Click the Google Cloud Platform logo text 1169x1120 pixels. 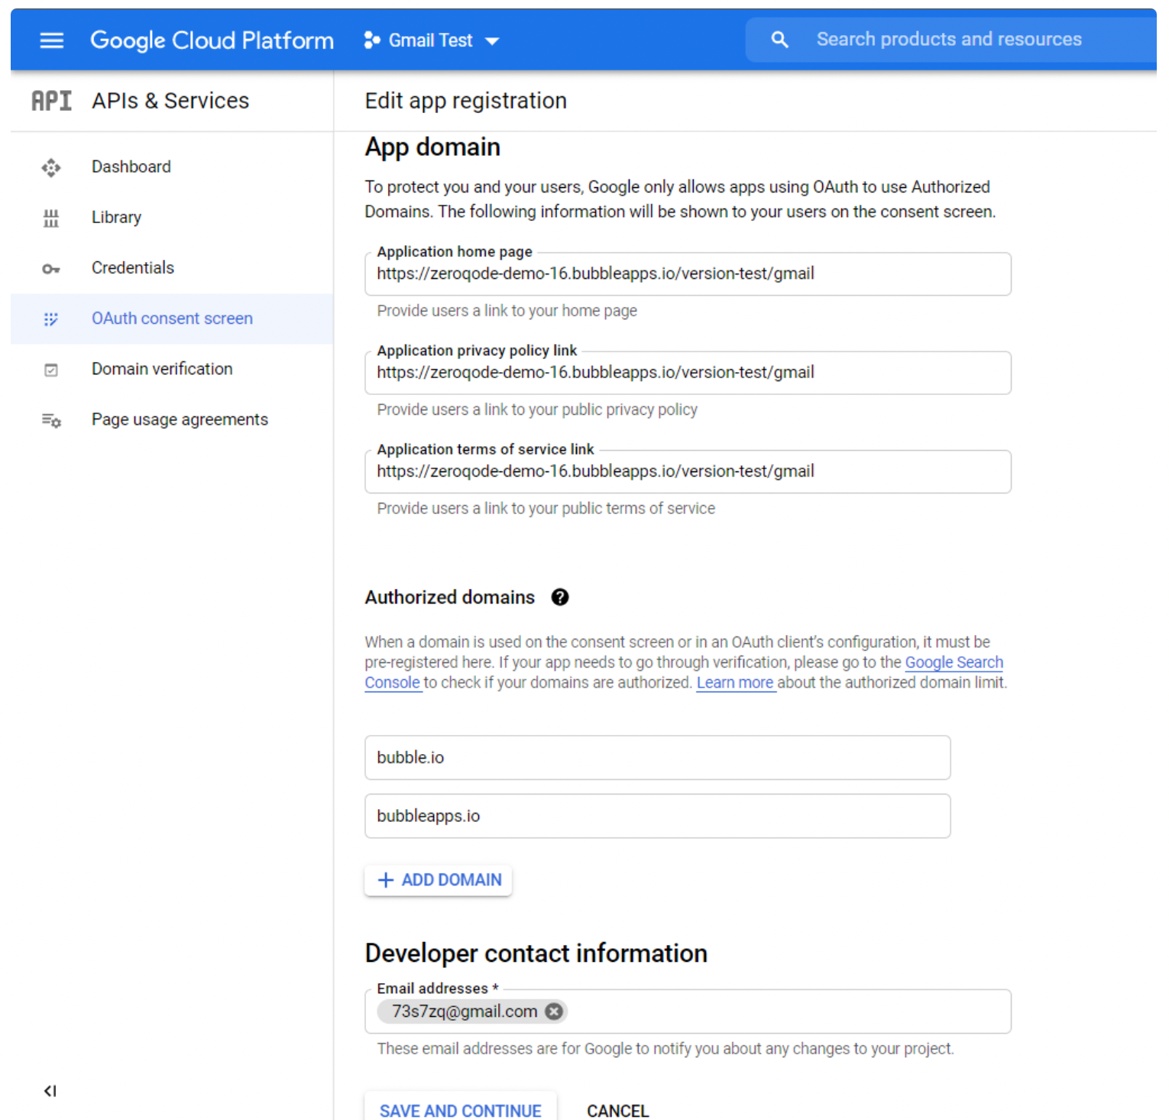tap(212, 40)
